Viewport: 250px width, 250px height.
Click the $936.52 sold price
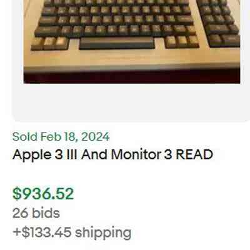[43, 194]
